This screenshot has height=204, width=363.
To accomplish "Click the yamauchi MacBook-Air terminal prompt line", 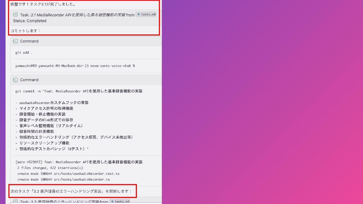I will [75, 66].
